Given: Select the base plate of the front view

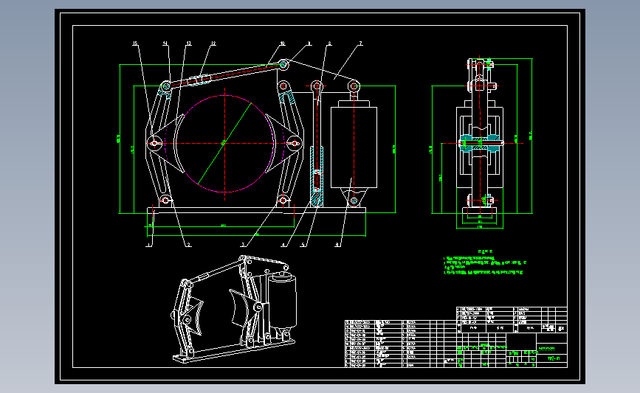Looking at the screenshot, I should pyautogui.click(x=256, y=210).
